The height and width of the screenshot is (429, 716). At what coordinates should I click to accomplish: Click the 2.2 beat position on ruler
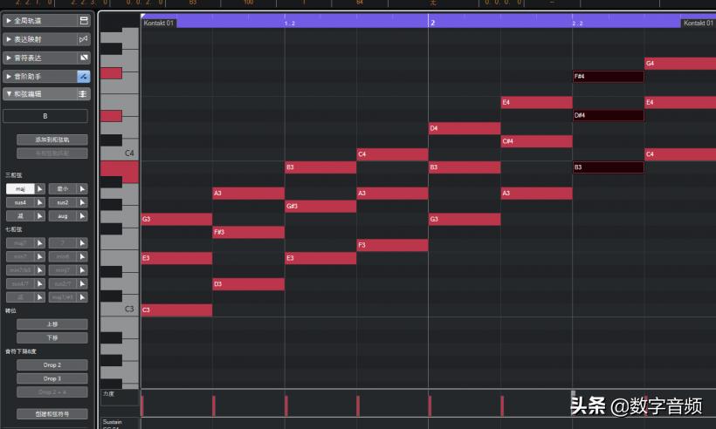[x=577, y=24]
